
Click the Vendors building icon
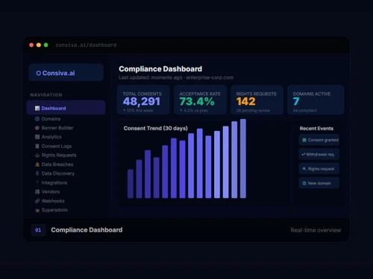click(37, 192)
